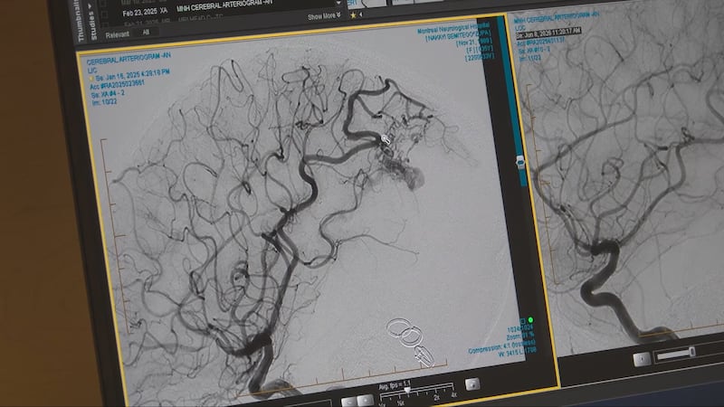The width and height of the screenshot is (724, 407).
Task: Collapse the Studies panel arrow
Action: 90,6
